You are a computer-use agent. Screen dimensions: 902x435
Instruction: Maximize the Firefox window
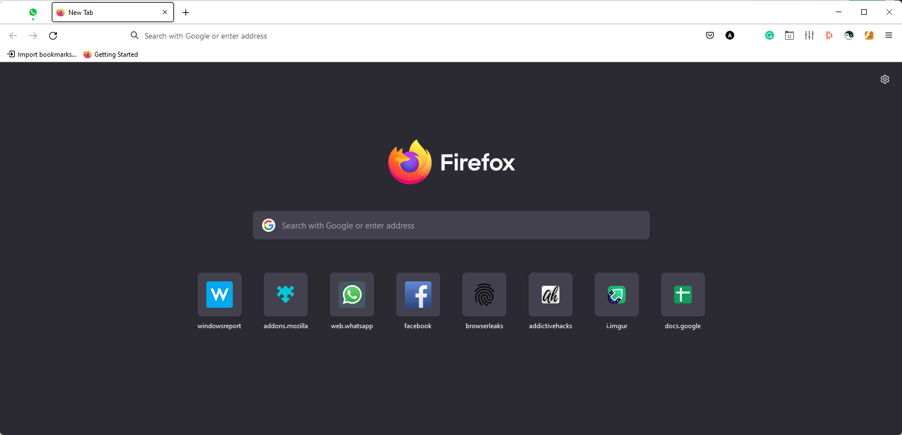click(864, 12)
